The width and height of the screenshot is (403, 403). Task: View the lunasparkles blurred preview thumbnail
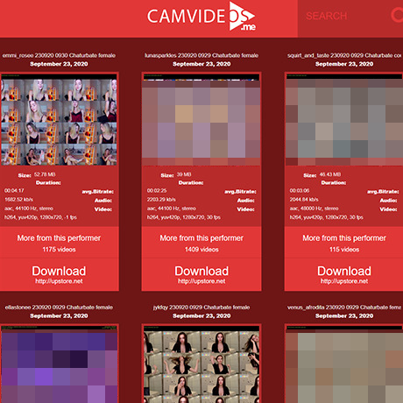(201, 120)
